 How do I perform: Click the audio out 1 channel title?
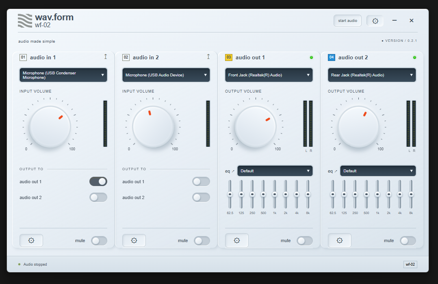[250, 58]
